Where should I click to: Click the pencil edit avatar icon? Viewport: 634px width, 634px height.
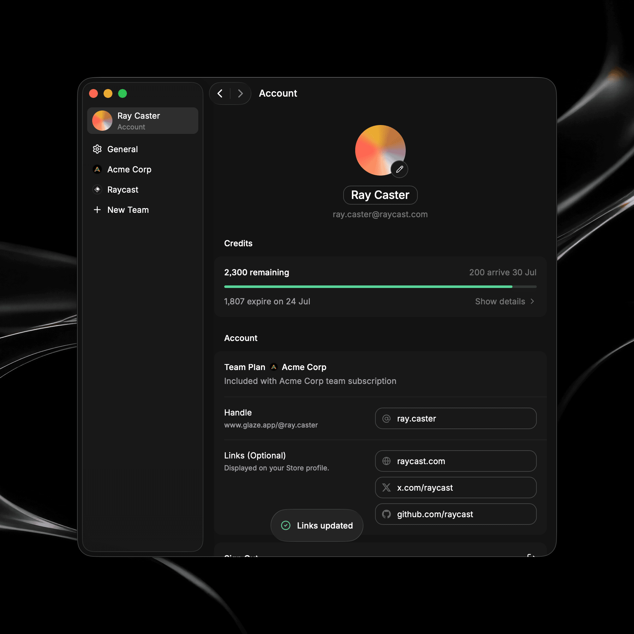tap(399, 169)
